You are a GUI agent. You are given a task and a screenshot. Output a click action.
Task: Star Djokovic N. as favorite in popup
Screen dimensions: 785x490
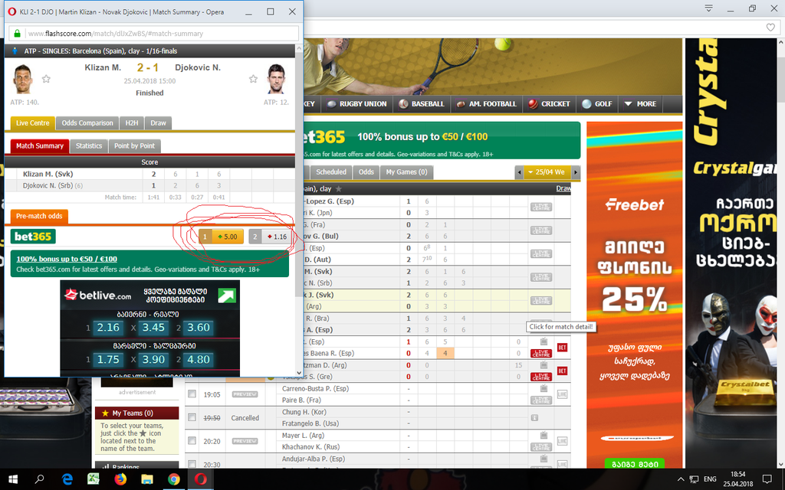click(253, 79)
